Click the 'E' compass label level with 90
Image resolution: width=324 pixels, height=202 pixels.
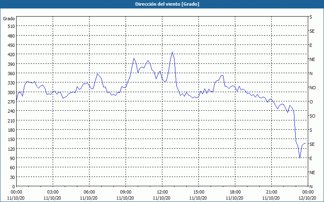pos(311,158)
